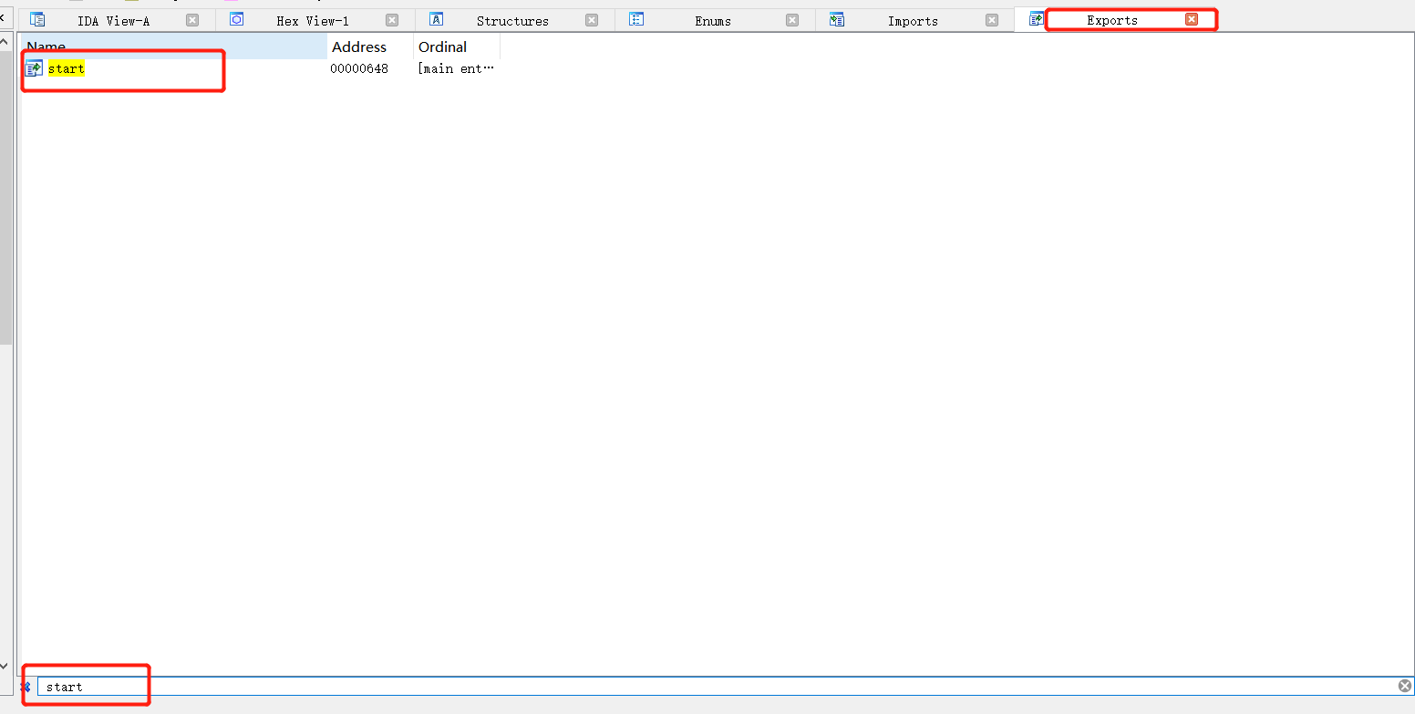Screen dimensions: 1415x714
Task: Close the Structures tab
Action: [592, 20]
